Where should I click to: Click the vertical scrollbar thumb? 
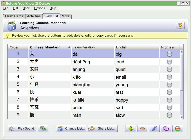click(181, 72)
